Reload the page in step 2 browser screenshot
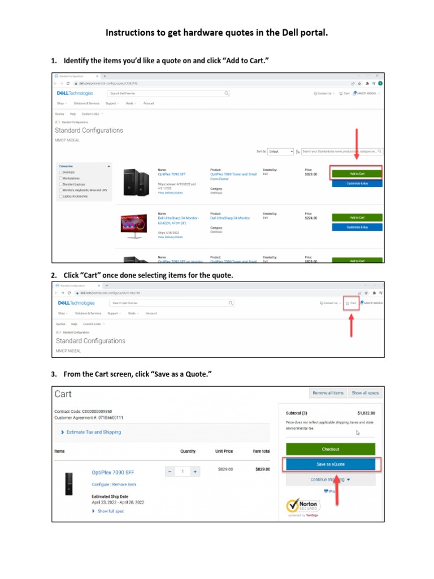 coord(69,293)
